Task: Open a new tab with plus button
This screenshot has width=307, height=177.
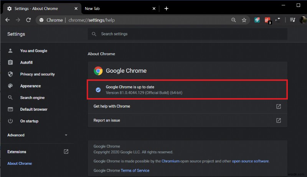Action: [166, 8]
